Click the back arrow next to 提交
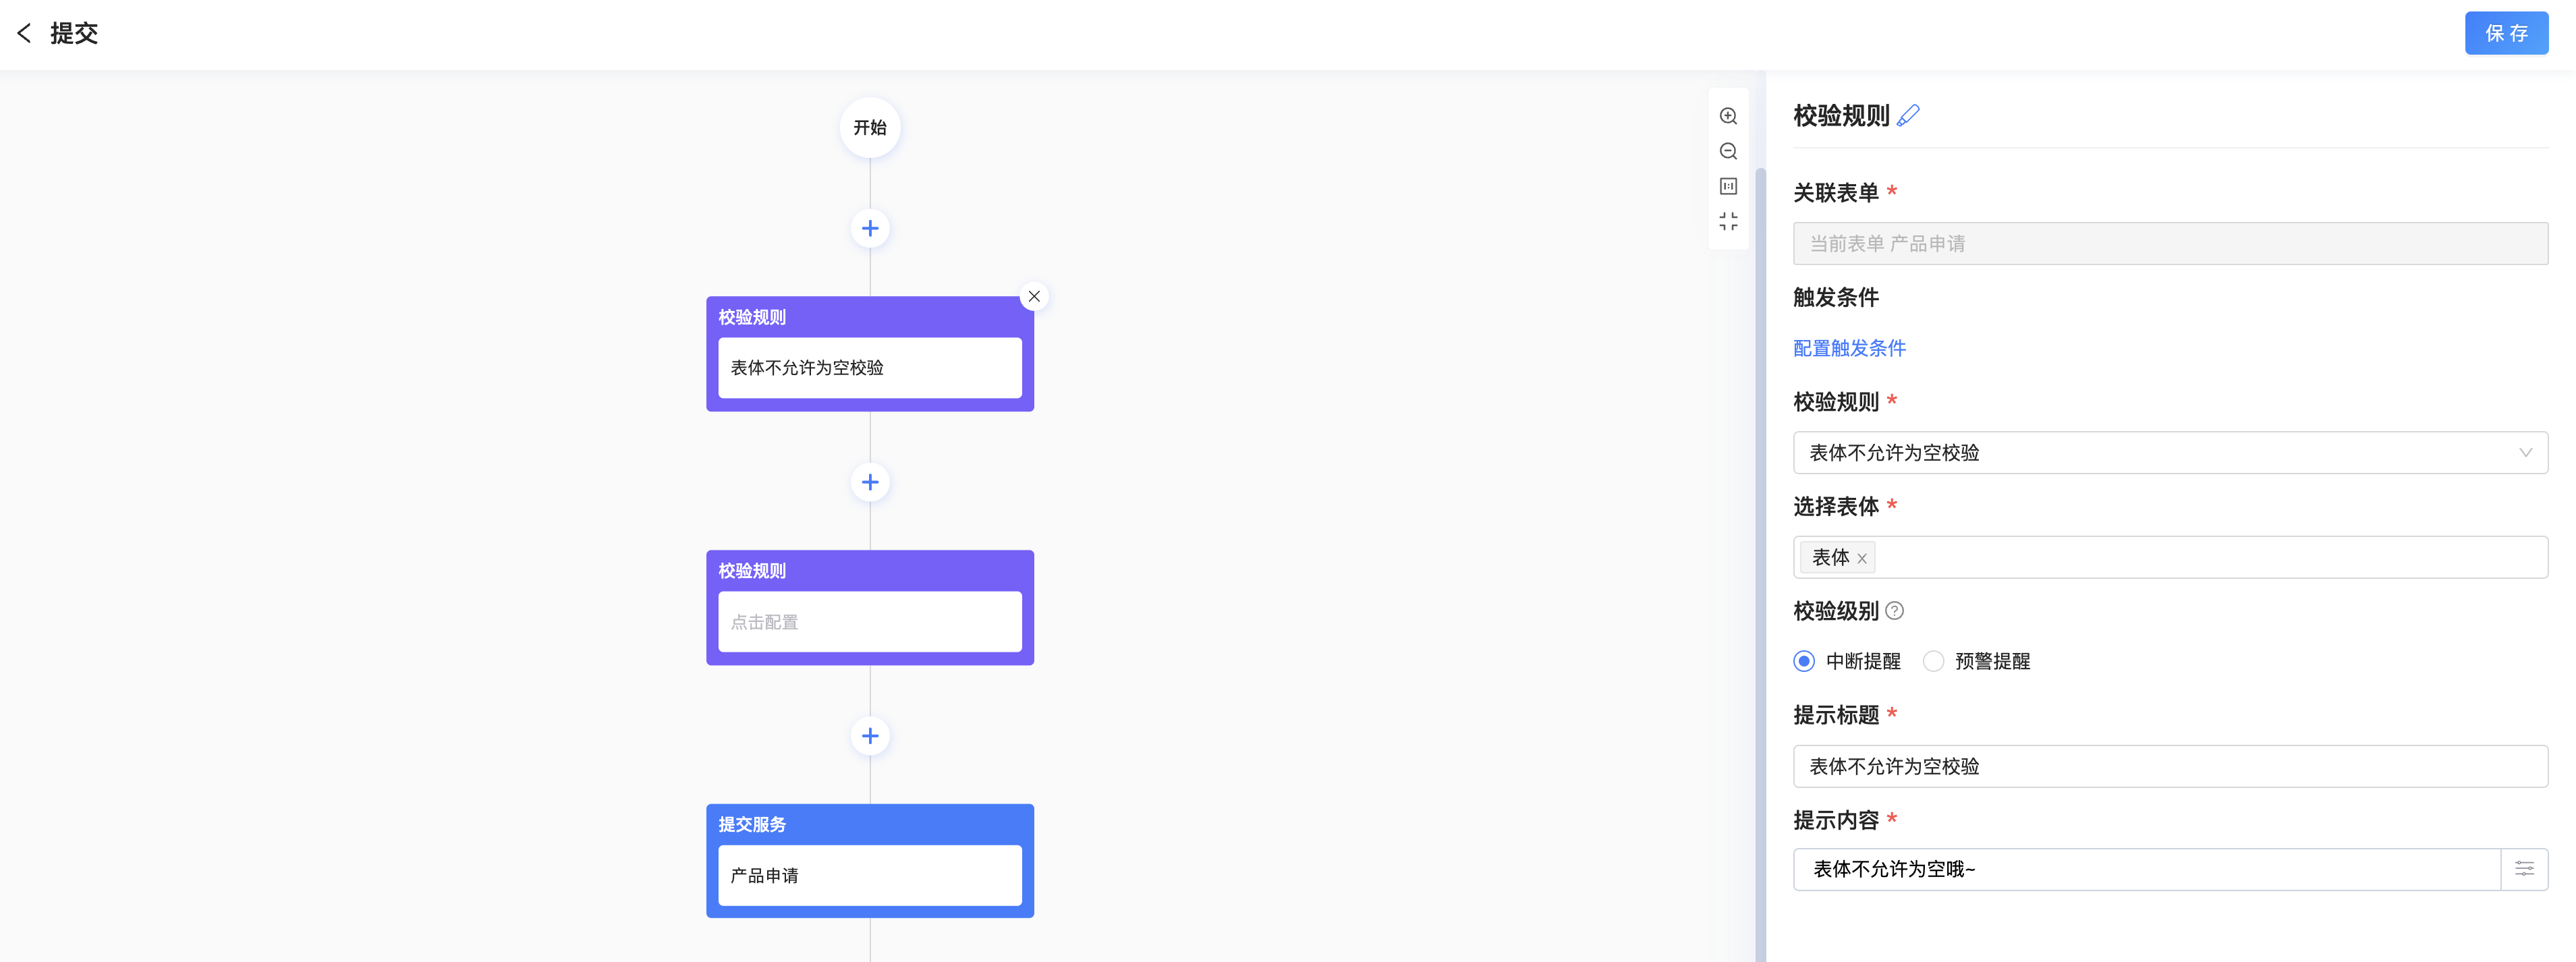Image resolution: width=2576 pixels, height=962 pixels. [x=24, y=33]
